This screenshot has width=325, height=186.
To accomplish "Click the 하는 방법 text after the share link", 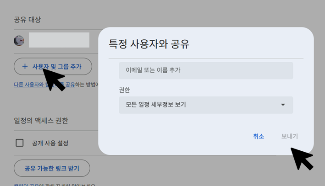I will pos(86,85).
